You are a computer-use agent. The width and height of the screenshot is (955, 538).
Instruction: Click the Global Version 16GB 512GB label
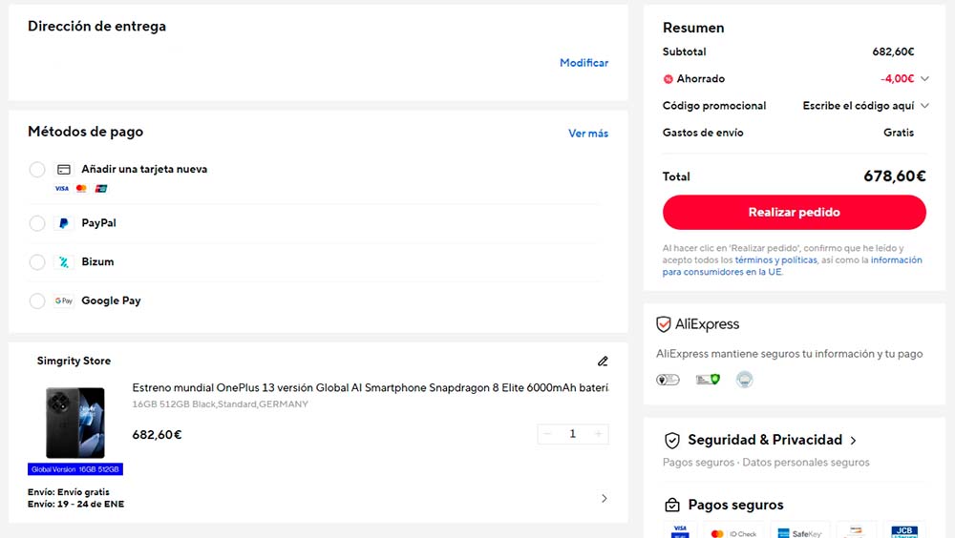click(x=74, y=469)
